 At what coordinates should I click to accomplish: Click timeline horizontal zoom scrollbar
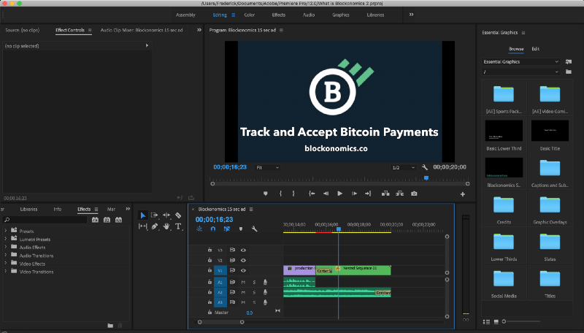click(x=221, y=322)
